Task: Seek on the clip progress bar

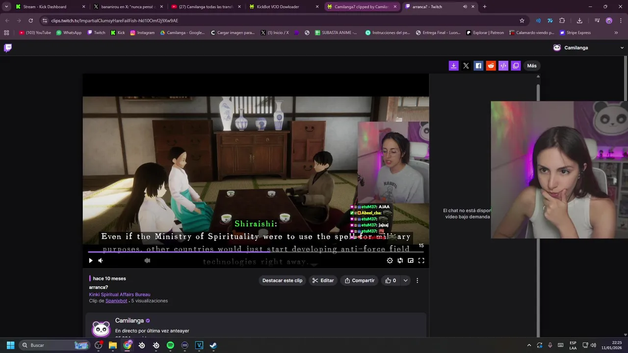Action: tap(256, 252)
